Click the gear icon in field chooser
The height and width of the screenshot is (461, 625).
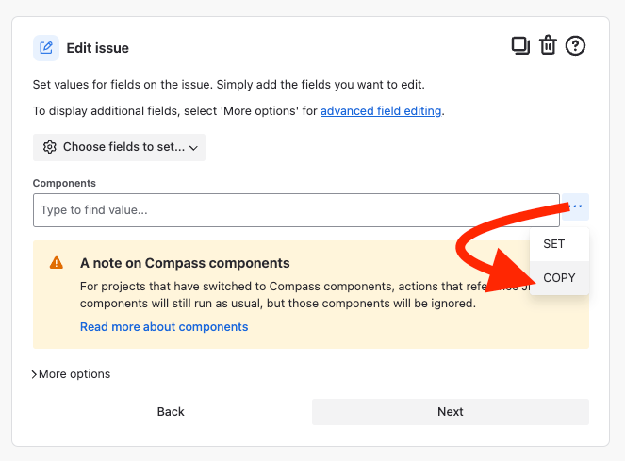(50, 147)
